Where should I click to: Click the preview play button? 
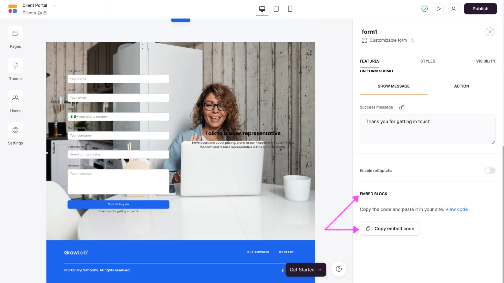coord(438,9)
